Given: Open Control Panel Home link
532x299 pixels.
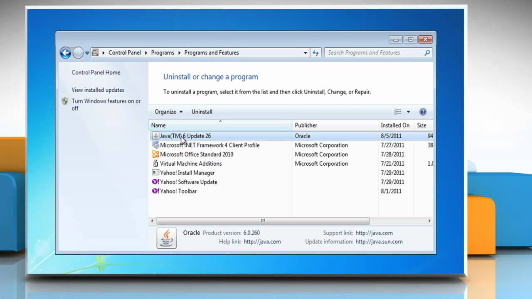Looking at the screenshot, I should (x=96, y=72).
